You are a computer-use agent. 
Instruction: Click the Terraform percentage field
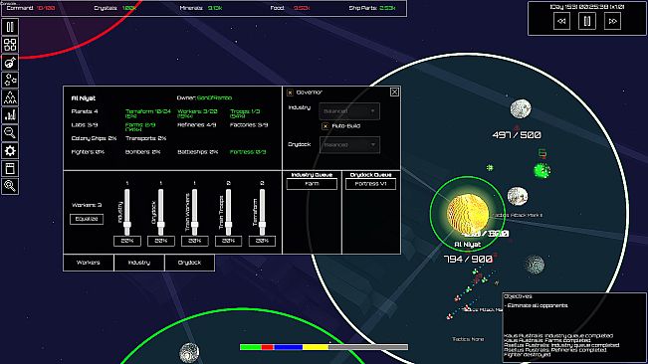pyautogui.click(x=263, y=241)
